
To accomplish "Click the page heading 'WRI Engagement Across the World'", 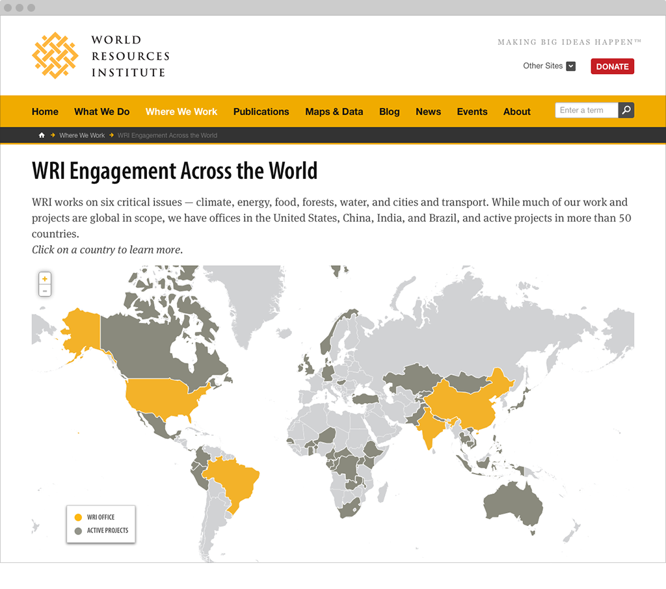I will pos(174,171).
